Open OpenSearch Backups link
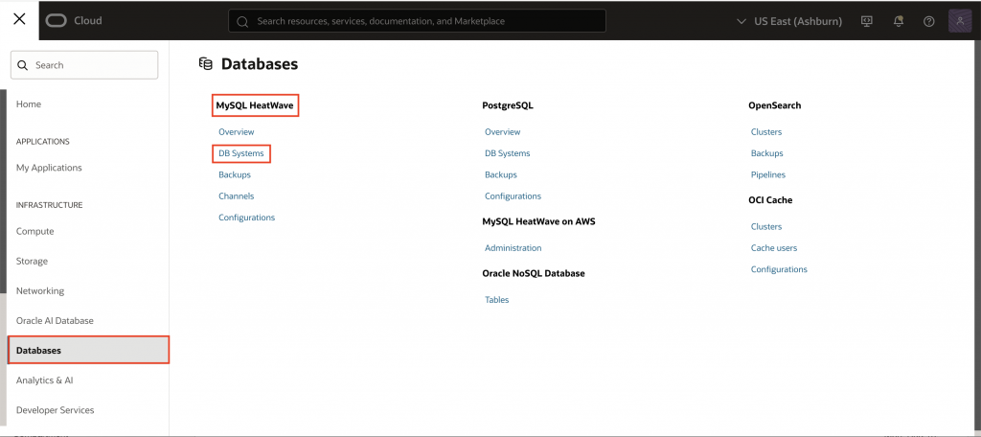981x437 pixels. click(767, 153)
